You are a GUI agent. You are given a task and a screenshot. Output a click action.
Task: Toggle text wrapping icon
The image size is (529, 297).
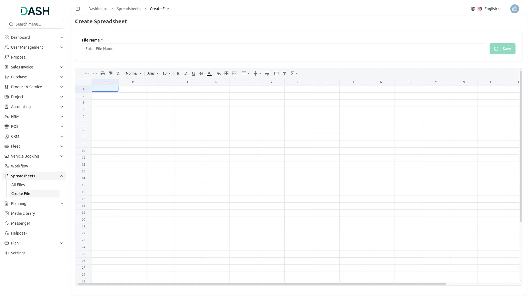point(267,73)
